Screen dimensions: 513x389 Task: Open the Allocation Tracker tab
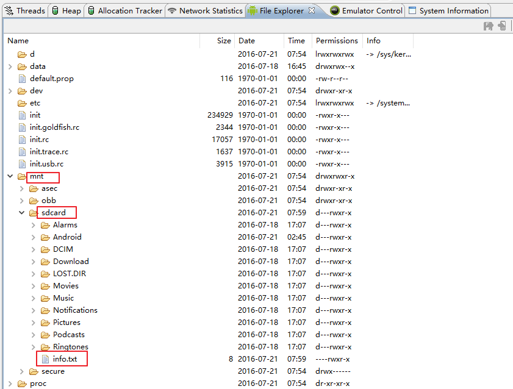pos(125,11)
